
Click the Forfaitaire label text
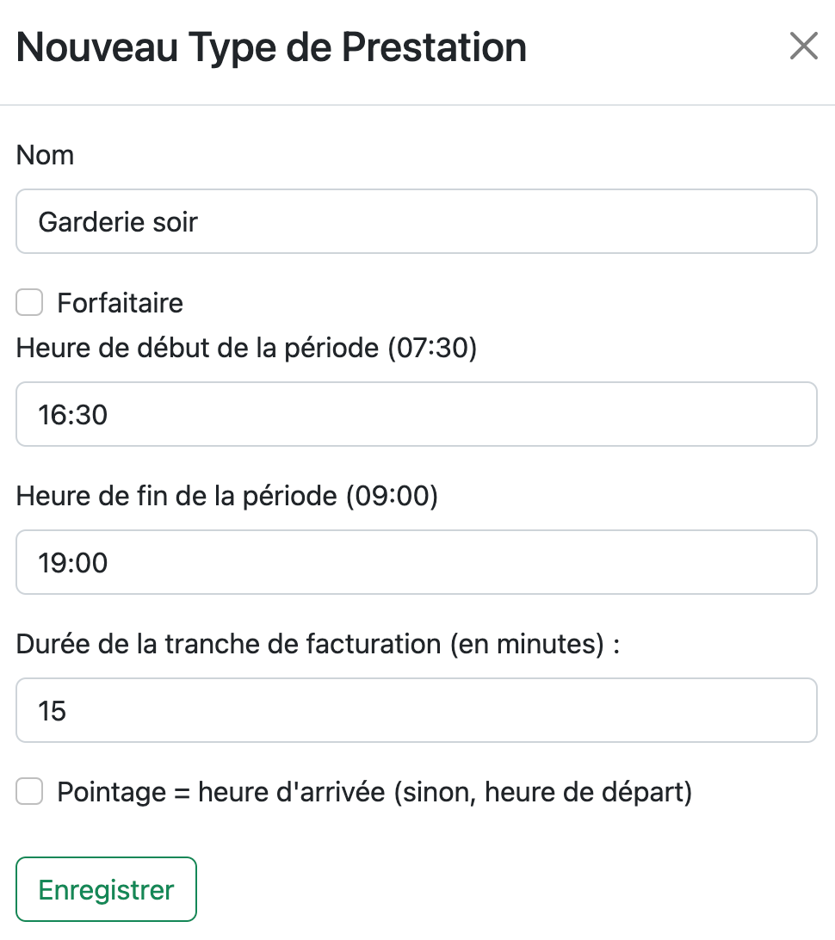120,303
